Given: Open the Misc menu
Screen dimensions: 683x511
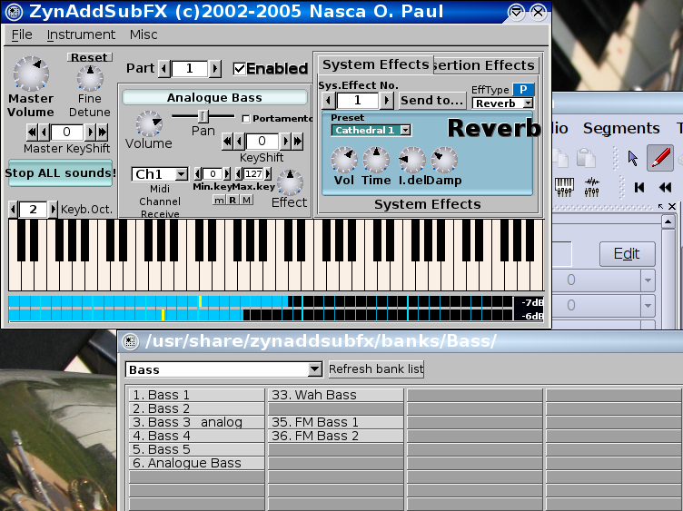Looking at the screenshot, I should 144,34.
